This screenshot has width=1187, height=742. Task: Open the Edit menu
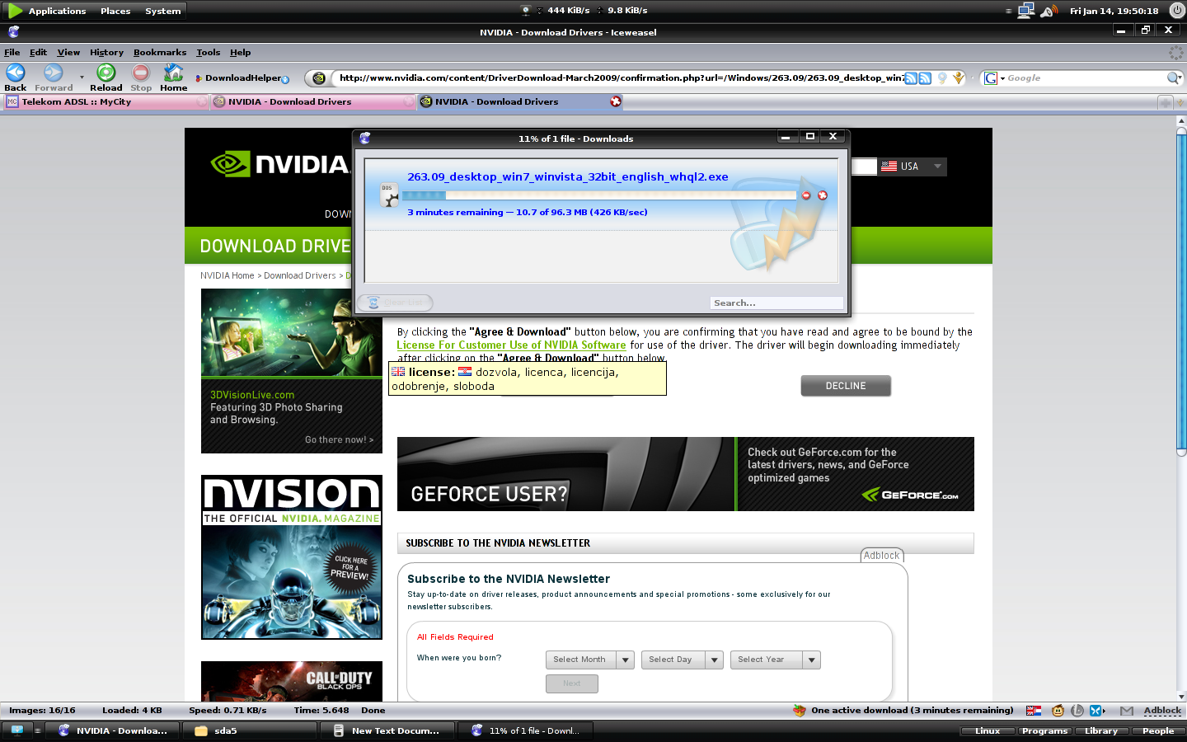click(39, 52)
